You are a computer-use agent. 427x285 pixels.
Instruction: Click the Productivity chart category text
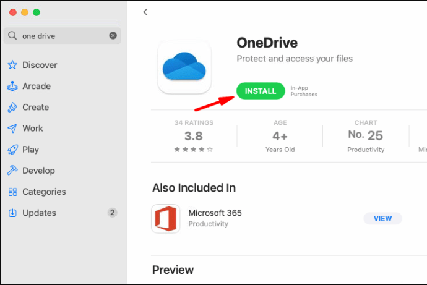point(366,150)
